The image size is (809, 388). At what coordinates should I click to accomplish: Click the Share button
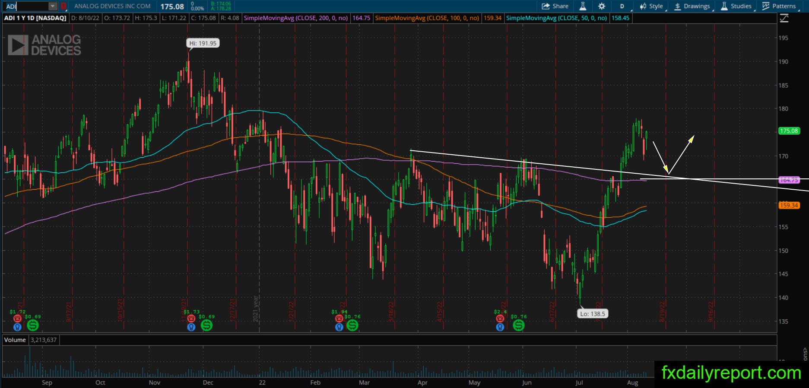coord(555,6)
